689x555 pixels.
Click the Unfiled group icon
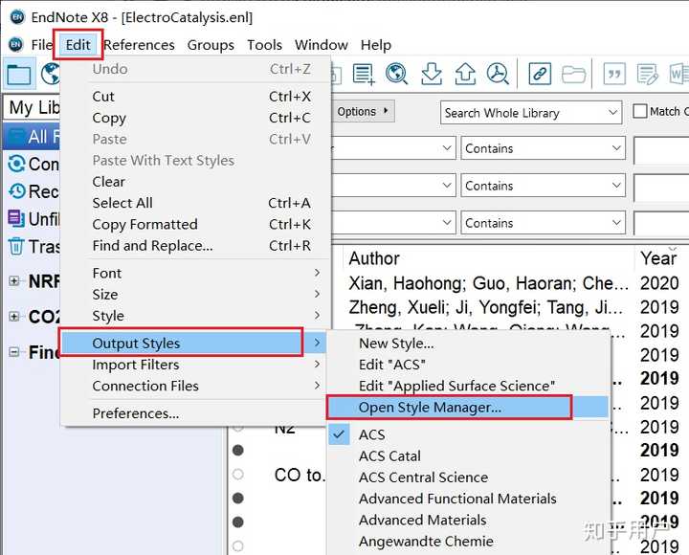click(x=16, y=218)
